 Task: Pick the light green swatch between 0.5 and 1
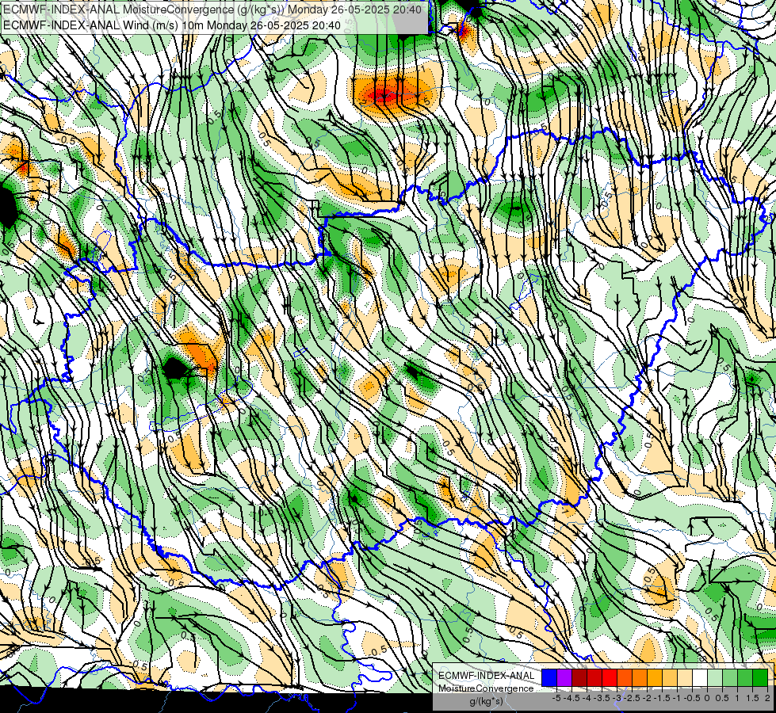pos(730,677)
